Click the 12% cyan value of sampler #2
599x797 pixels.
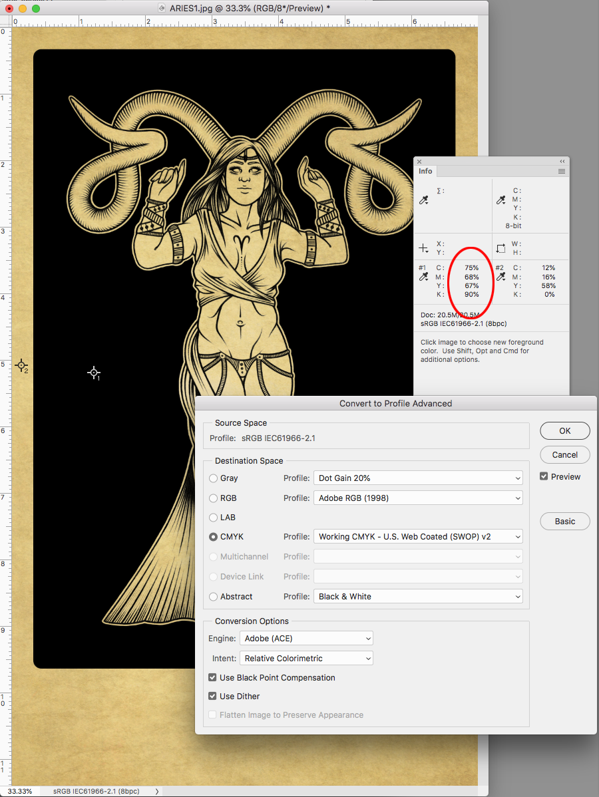click(x=548, y=268)
